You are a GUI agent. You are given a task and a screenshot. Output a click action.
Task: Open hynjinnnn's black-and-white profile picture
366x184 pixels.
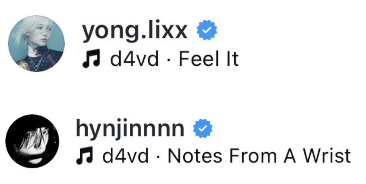[x=32, y=141]
